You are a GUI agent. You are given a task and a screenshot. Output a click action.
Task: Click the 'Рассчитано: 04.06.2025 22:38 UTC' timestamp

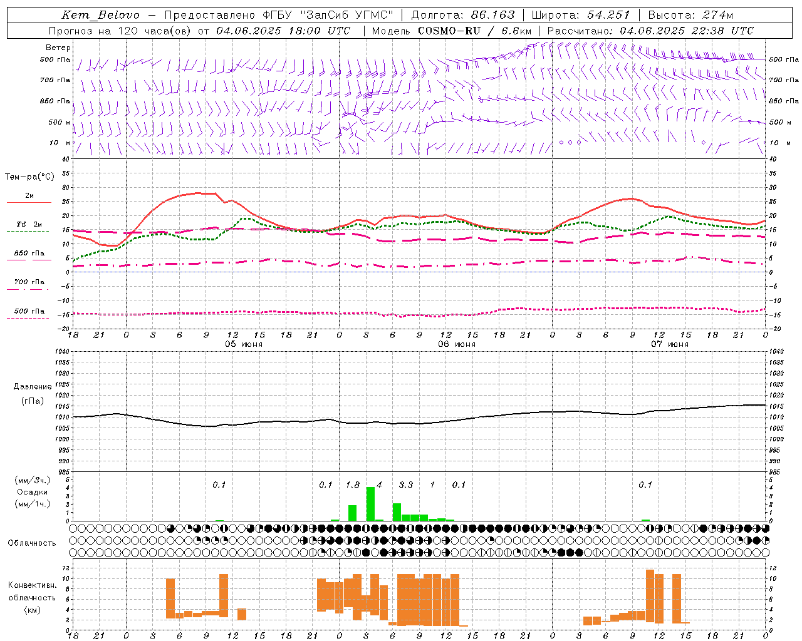pyautogui.click(x=650, y=31)
